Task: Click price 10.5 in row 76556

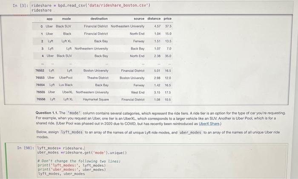Action: click(168, 100)
